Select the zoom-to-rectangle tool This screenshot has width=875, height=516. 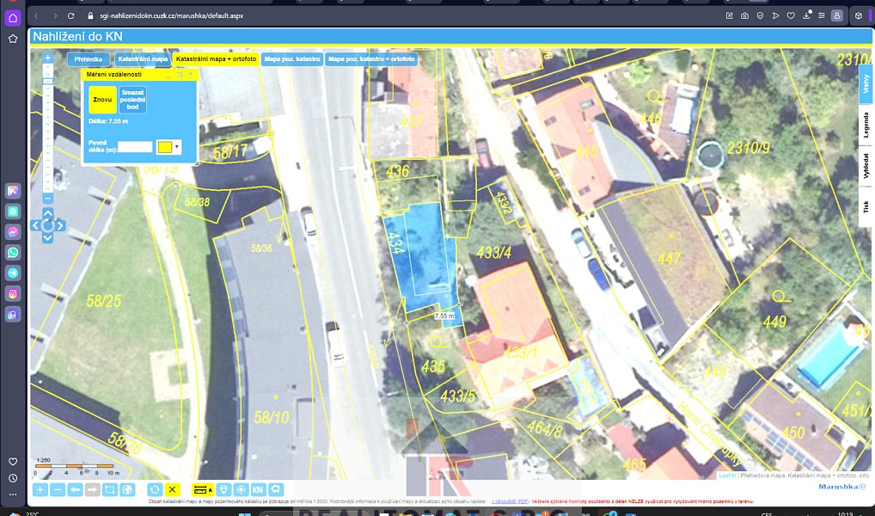coord(110,489)
